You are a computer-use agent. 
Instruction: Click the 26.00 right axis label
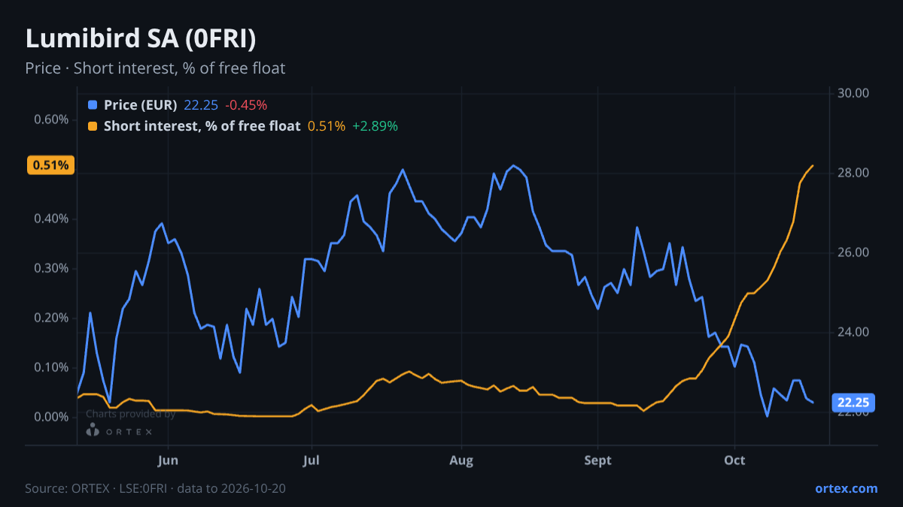coord(853,252)
